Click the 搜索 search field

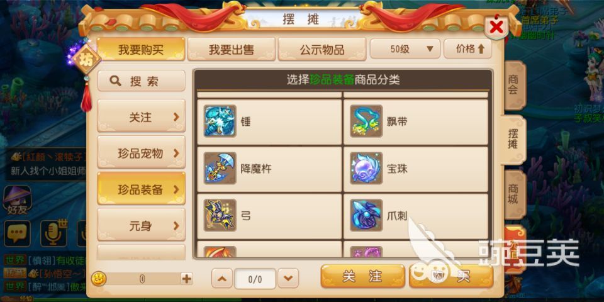coord(141,81)
